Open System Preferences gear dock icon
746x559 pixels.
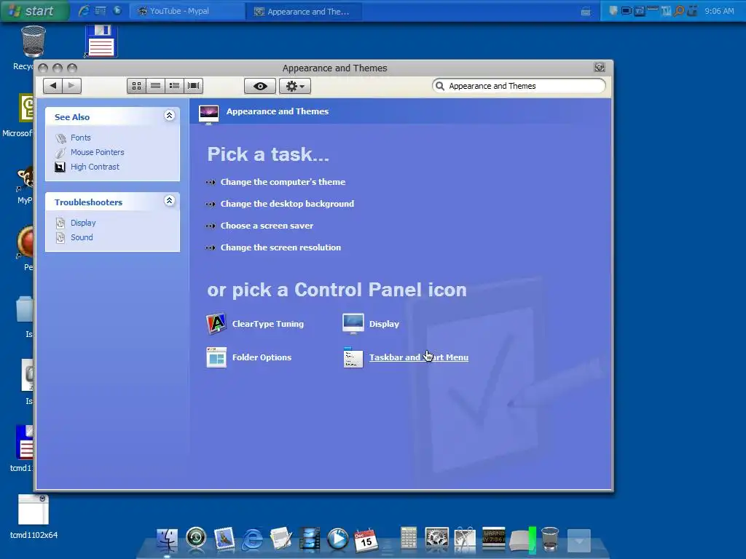(x=437, y=539)
